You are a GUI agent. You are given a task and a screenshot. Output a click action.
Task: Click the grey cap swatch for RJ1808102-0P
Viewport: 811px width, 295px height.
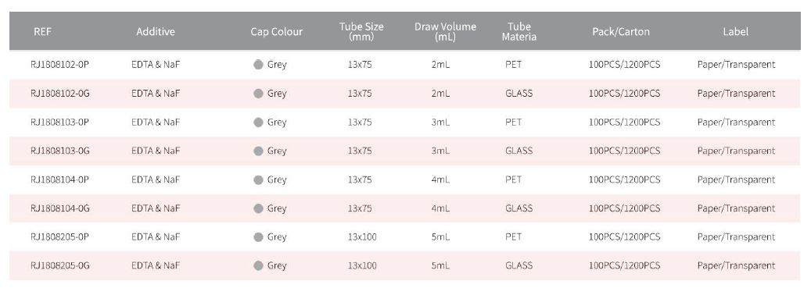point(258,65)
